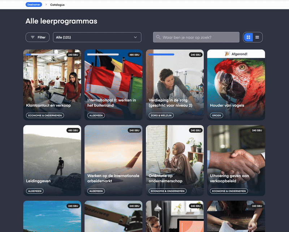
Task: Open the Klantcontact en verkoop card
Action: [x=52, y=85]
